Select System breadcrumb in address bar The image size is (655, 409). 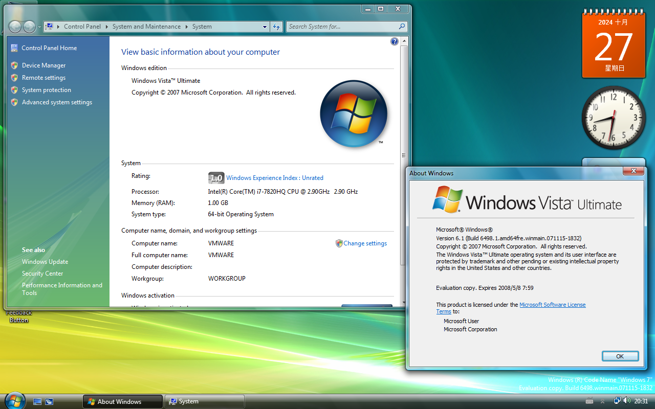[202, 27]
